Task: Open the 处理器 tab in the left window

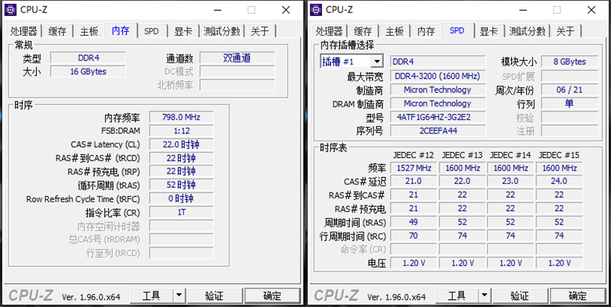Action: (24, 31)
